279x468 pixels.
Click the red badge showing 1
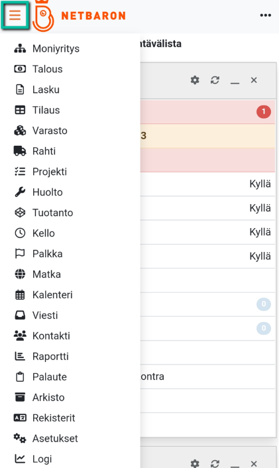(x=264, y=112)
